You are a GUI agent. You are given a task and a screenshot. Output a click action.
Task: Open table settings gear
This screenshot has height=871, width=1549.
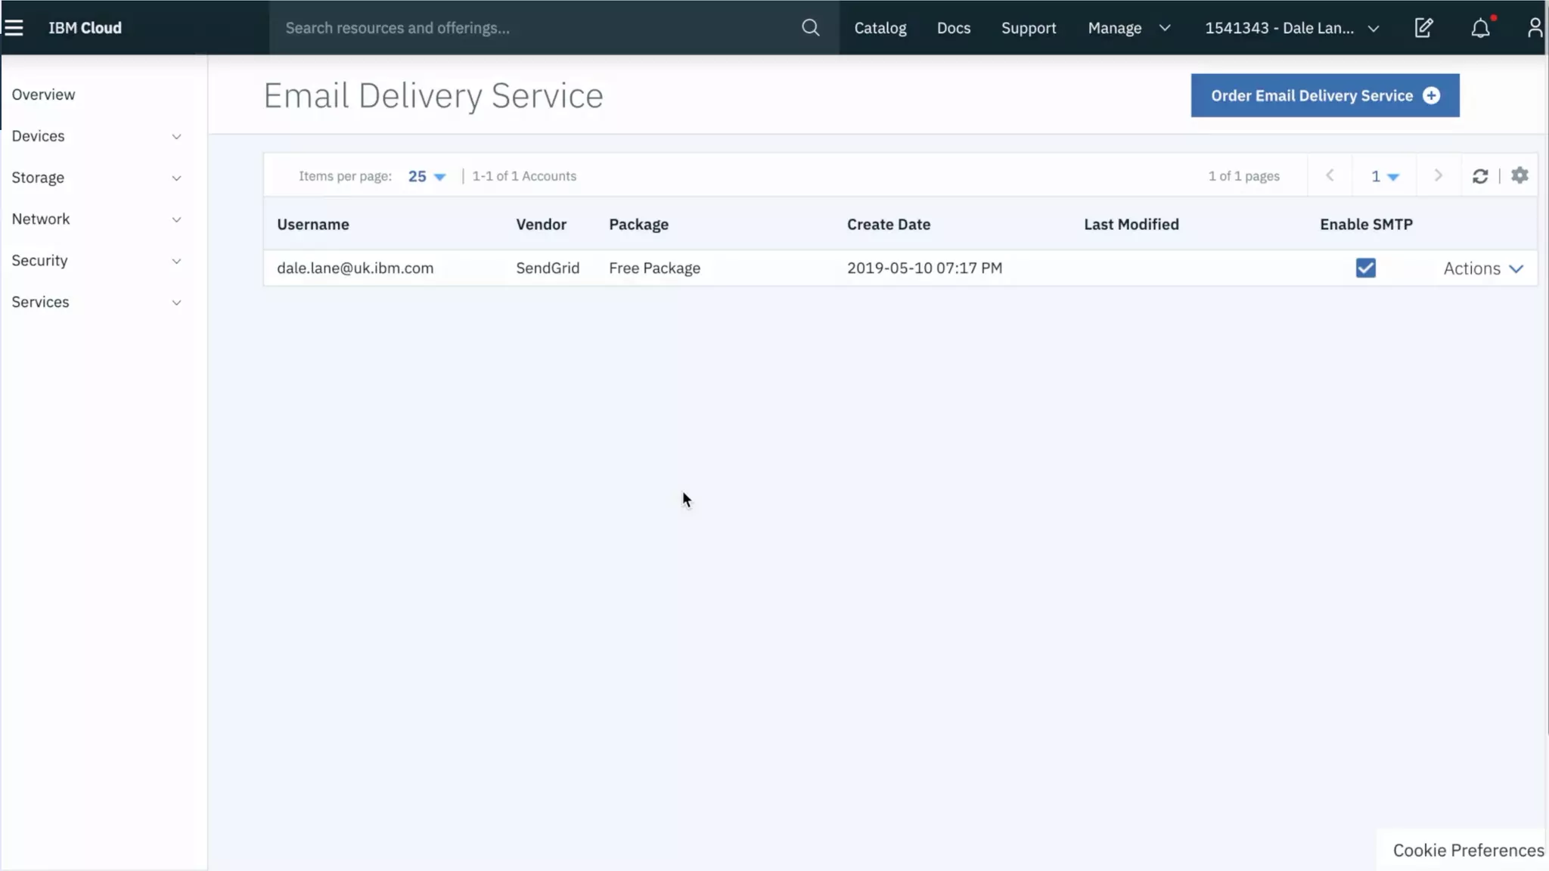coord(1520,175)
